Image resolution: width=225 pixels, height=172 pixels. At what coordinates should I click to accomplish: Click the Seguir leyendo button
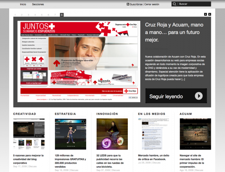click(x=176, y=96)
